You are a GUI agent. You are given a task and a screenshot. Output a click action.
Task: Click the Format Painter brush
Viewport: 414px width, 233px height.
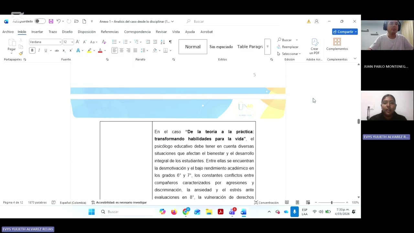click(x=21, y=53)
